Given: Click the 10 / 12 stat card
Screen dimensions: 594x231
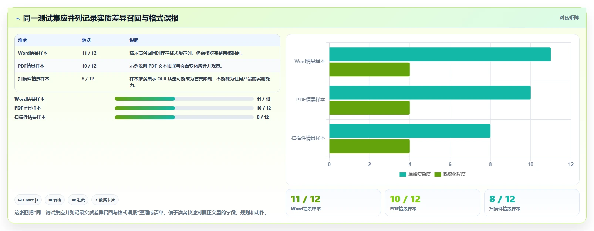Looking at the screenshot, I should click(432, 203).
